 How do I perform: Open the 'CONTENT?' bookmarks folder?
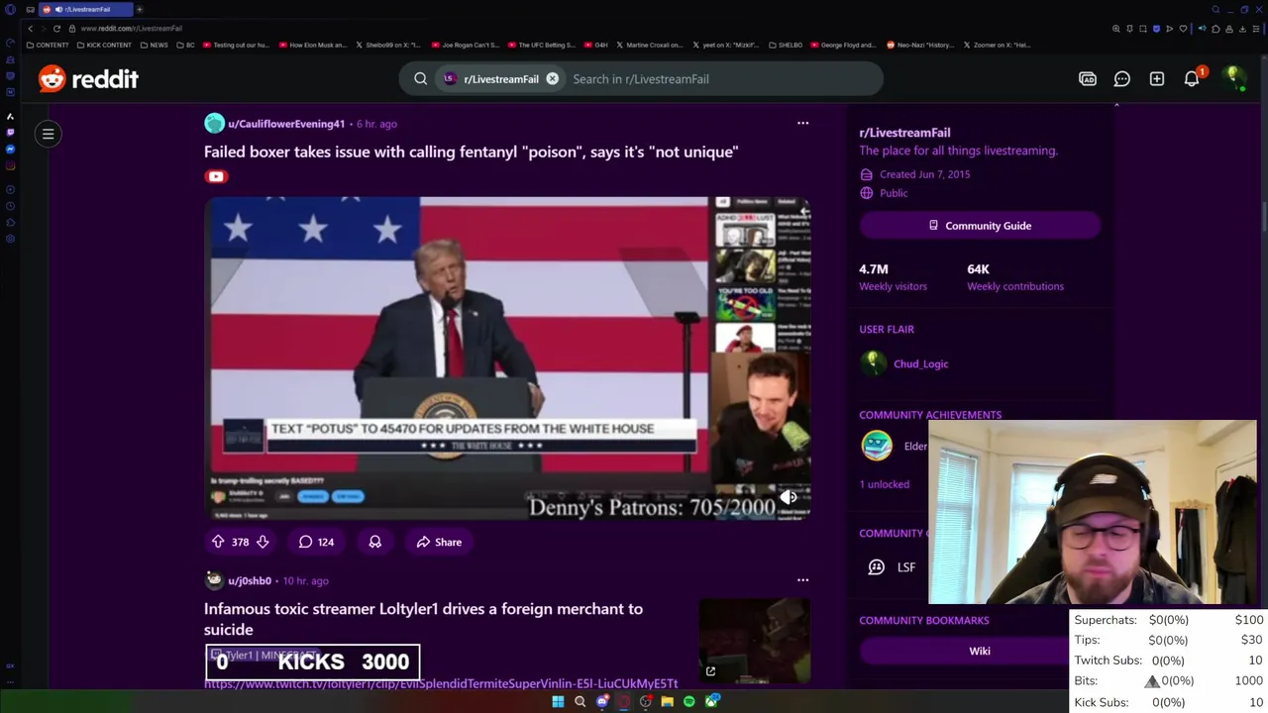pyautogui.click(x=48, y=45)
